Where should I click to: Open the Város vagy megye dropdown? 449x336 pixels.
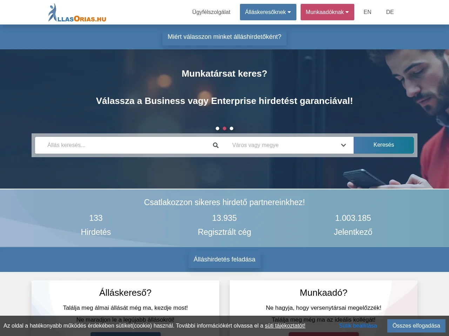289,145
